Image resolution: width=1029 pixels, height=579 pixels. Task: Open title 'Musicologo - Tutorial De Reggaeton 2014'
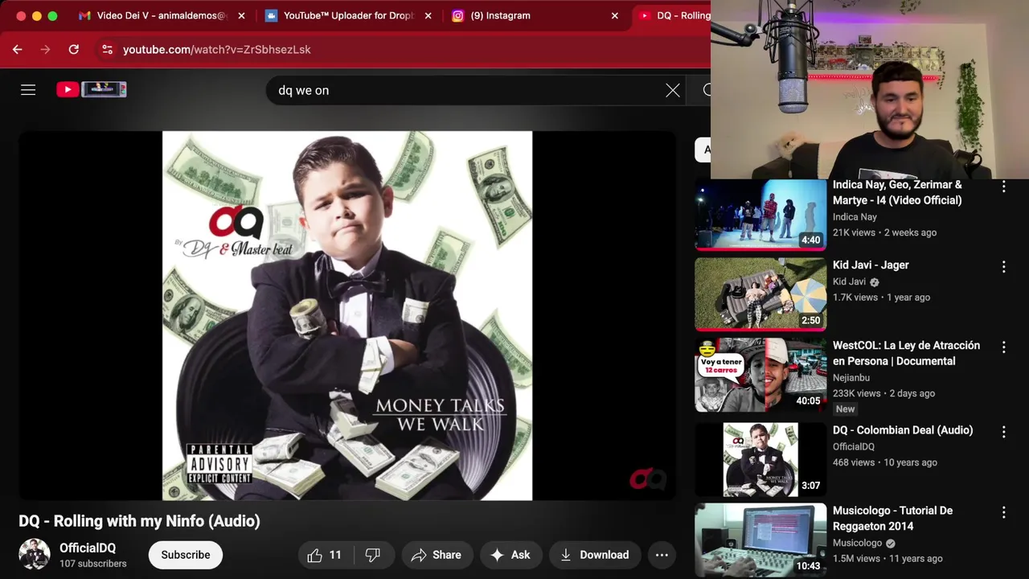[892, 519]
